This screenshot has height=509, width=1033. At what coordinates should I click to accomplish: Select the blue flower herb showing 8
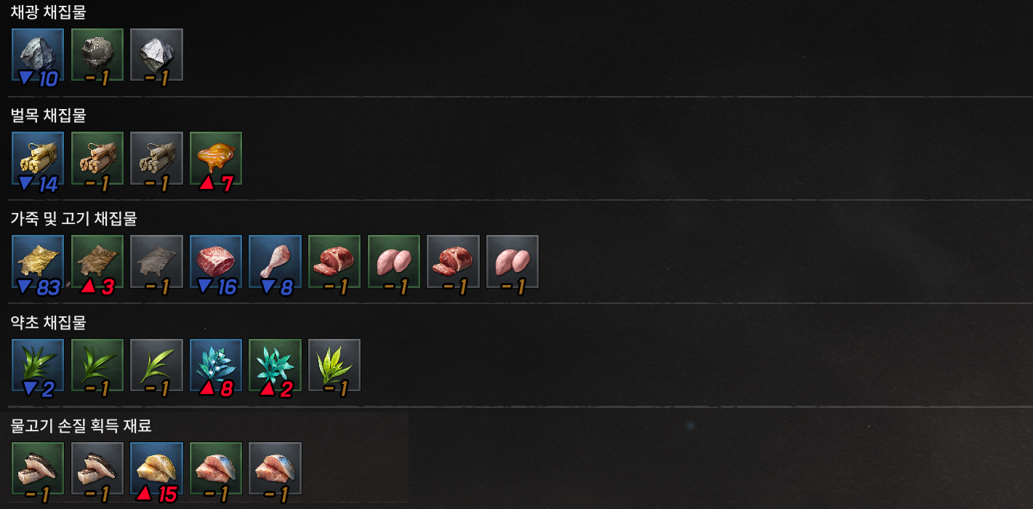point(216,365)
